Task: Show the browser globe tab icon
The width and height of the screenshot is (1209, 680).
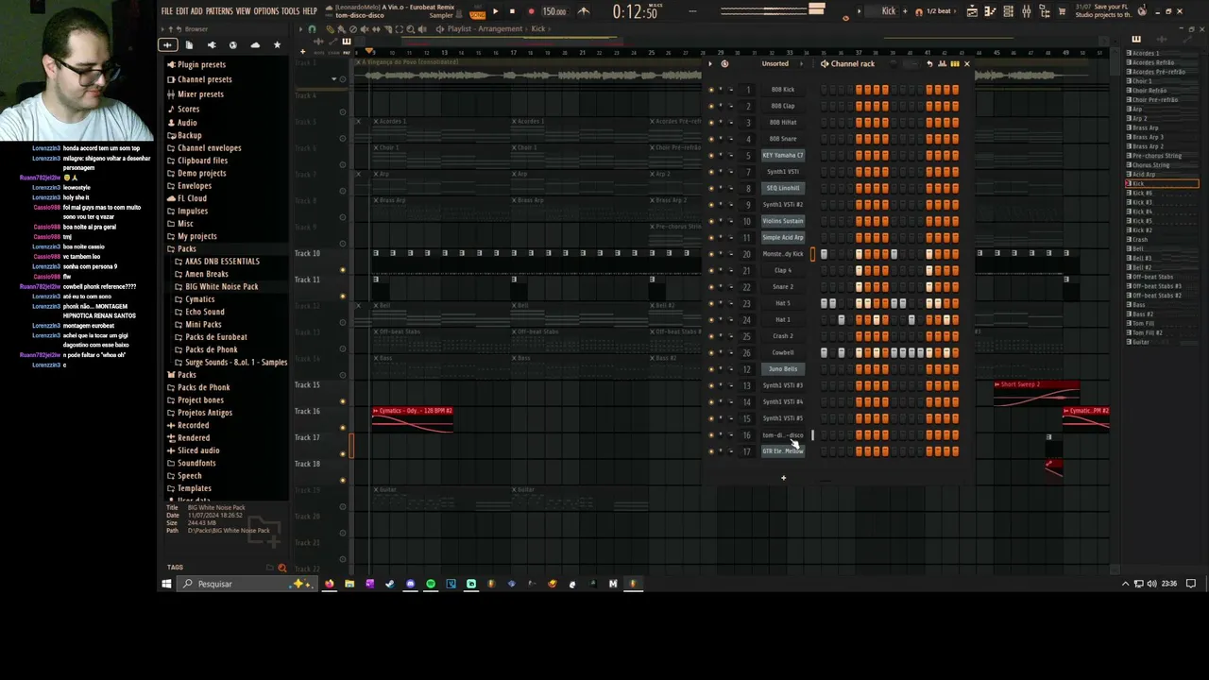Action: pyautogui.click(x=232, y=45)
